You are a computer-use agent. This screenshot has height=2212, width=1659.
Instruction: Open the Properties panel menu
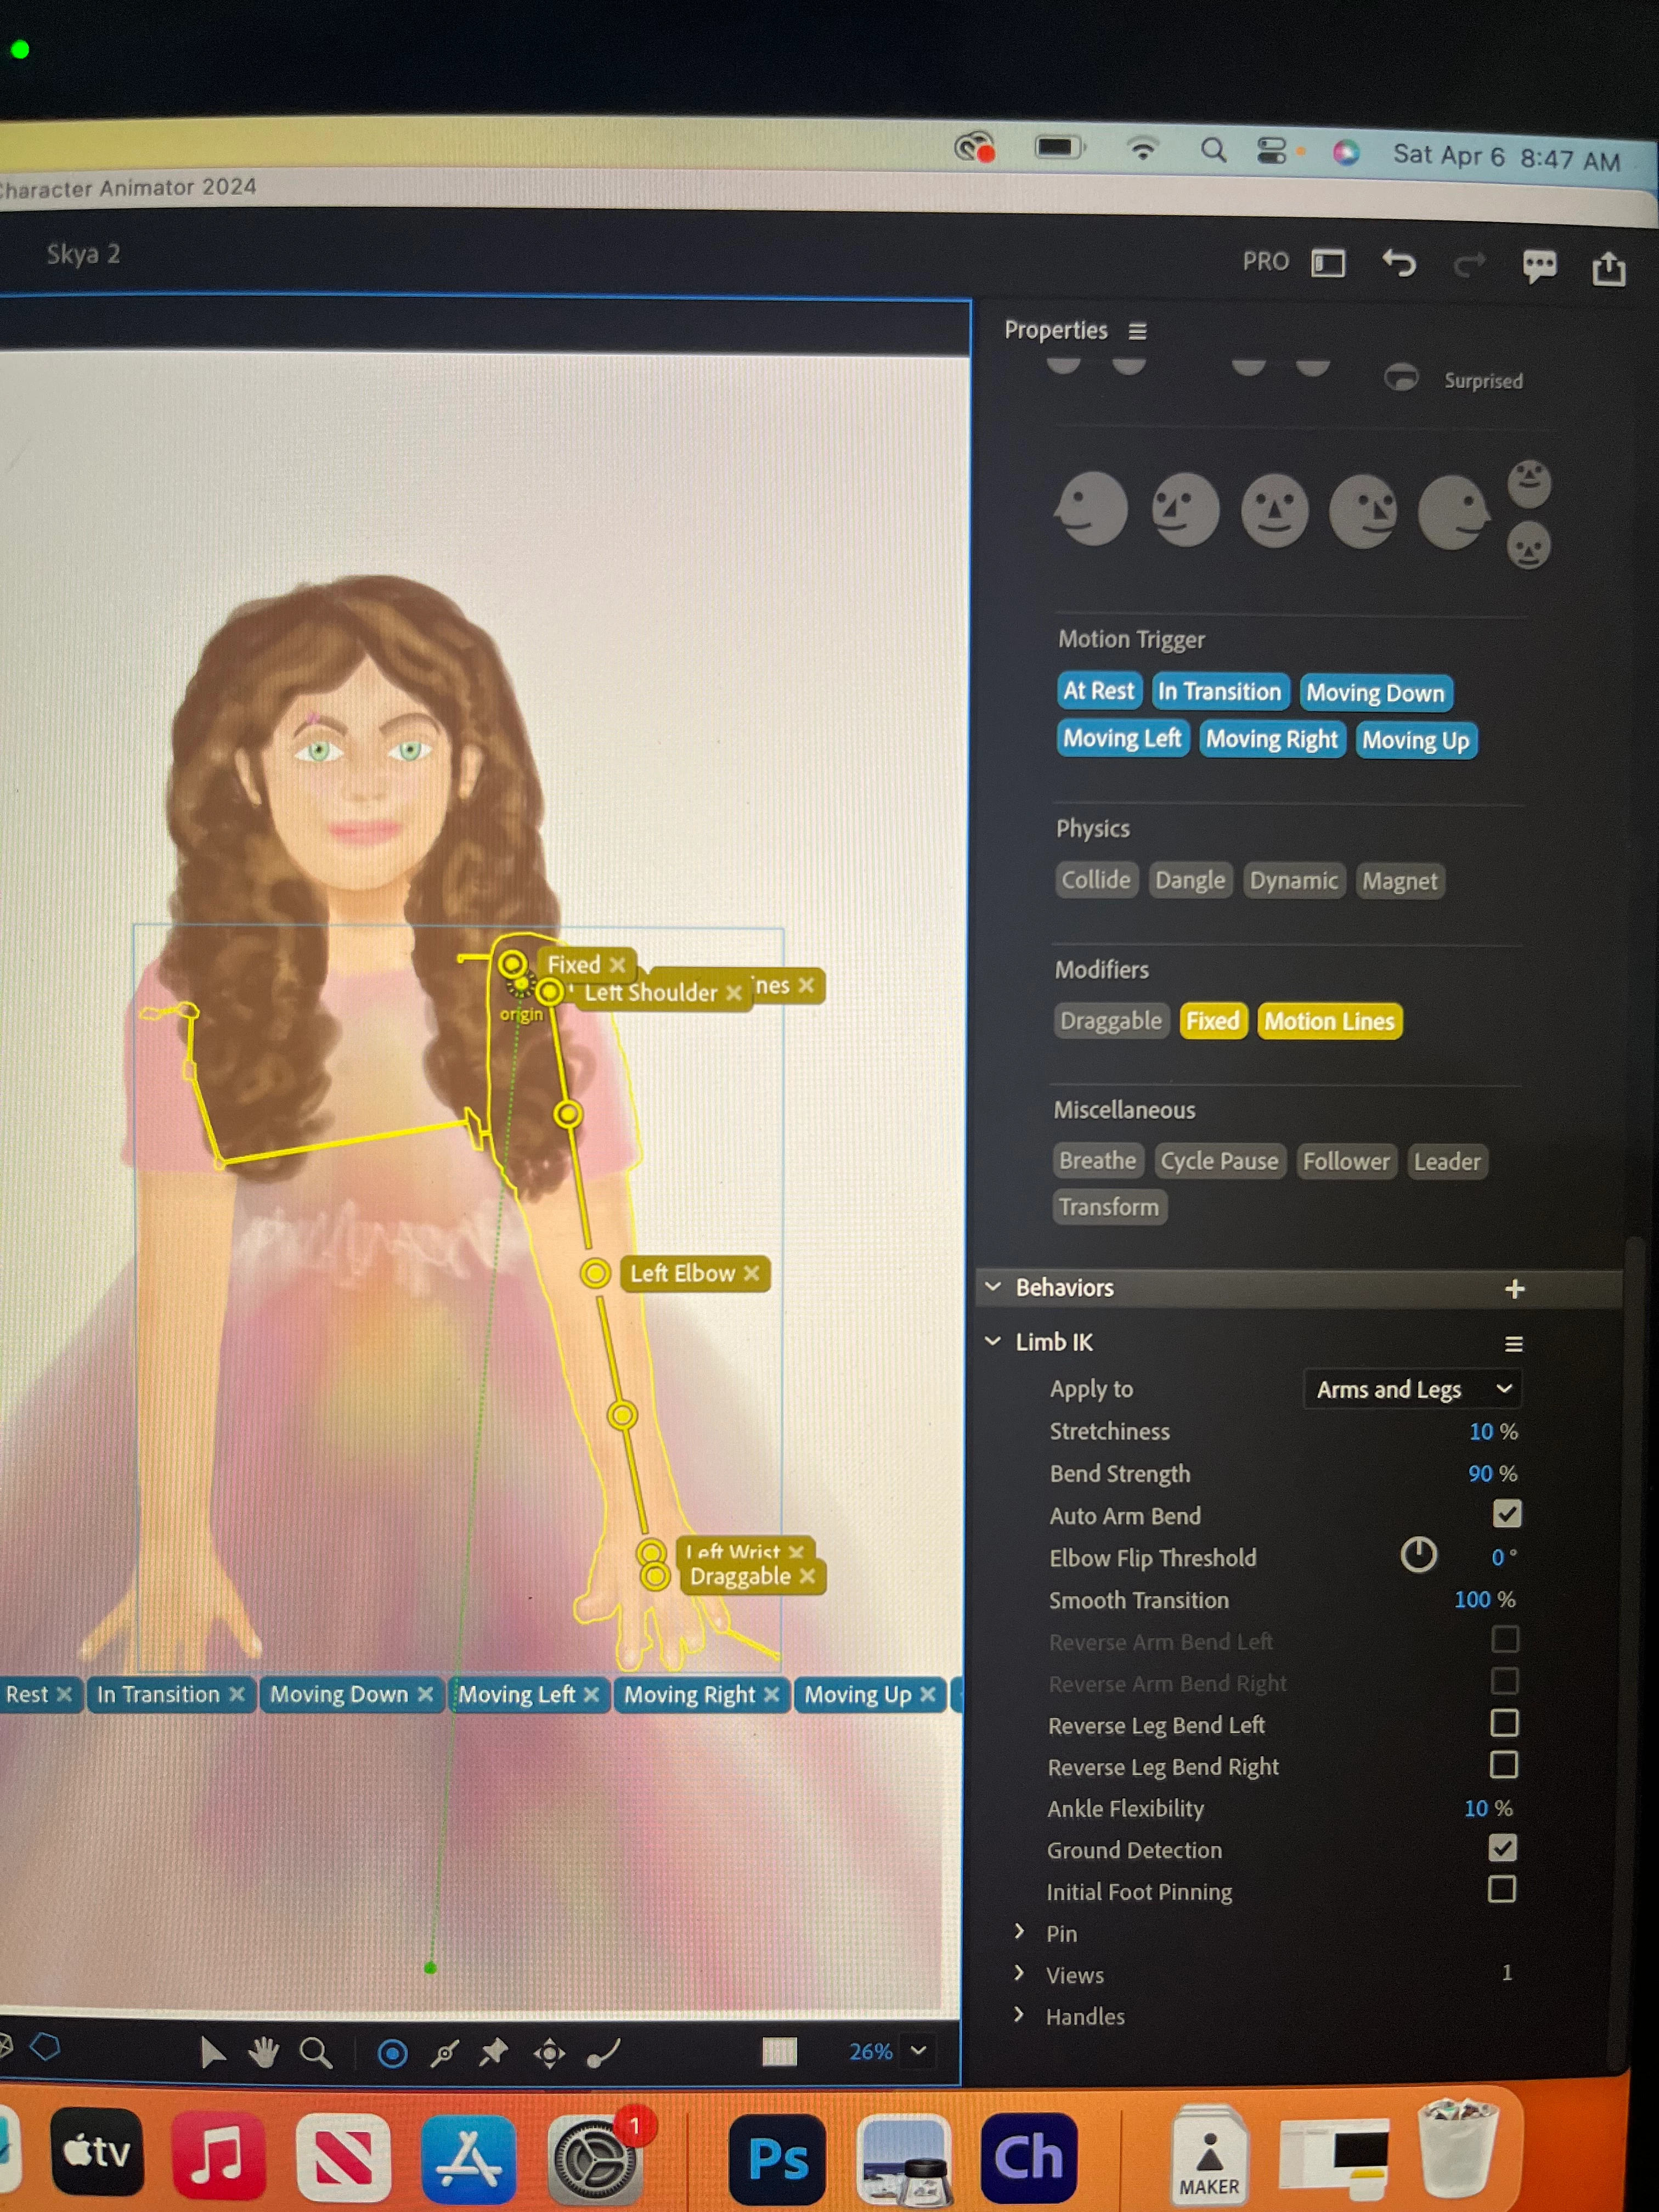[1137, 331]
